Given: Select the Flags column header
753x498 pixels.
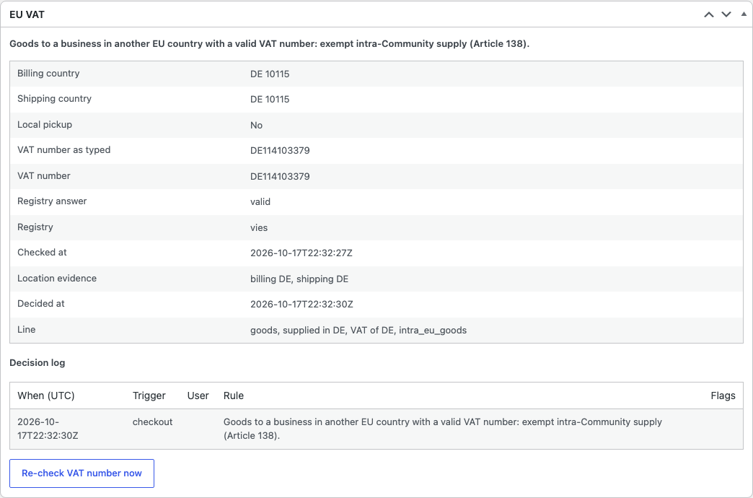Looking at the screenshot, I should click(x=723, y=396).
